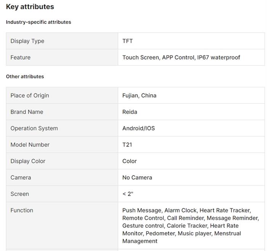The width and height of the screenshot is (267, 251).
Task: Click the Key attributes heading
Action: click(30, 7)
